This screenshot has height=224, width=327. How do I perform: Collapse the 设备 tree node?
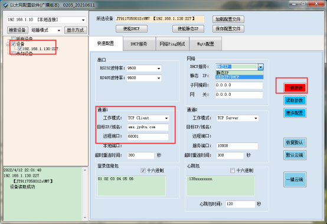[8, 44]
